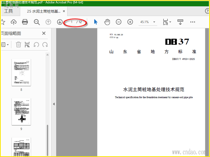Go to previous page arrow
Viewport: 210px width, 157px height.
coord(48,22)
